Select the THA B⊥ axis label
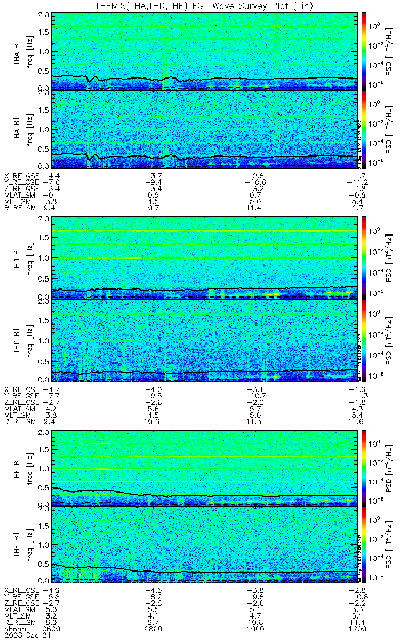This screenshot has width=400, height=641. point(17,51)
